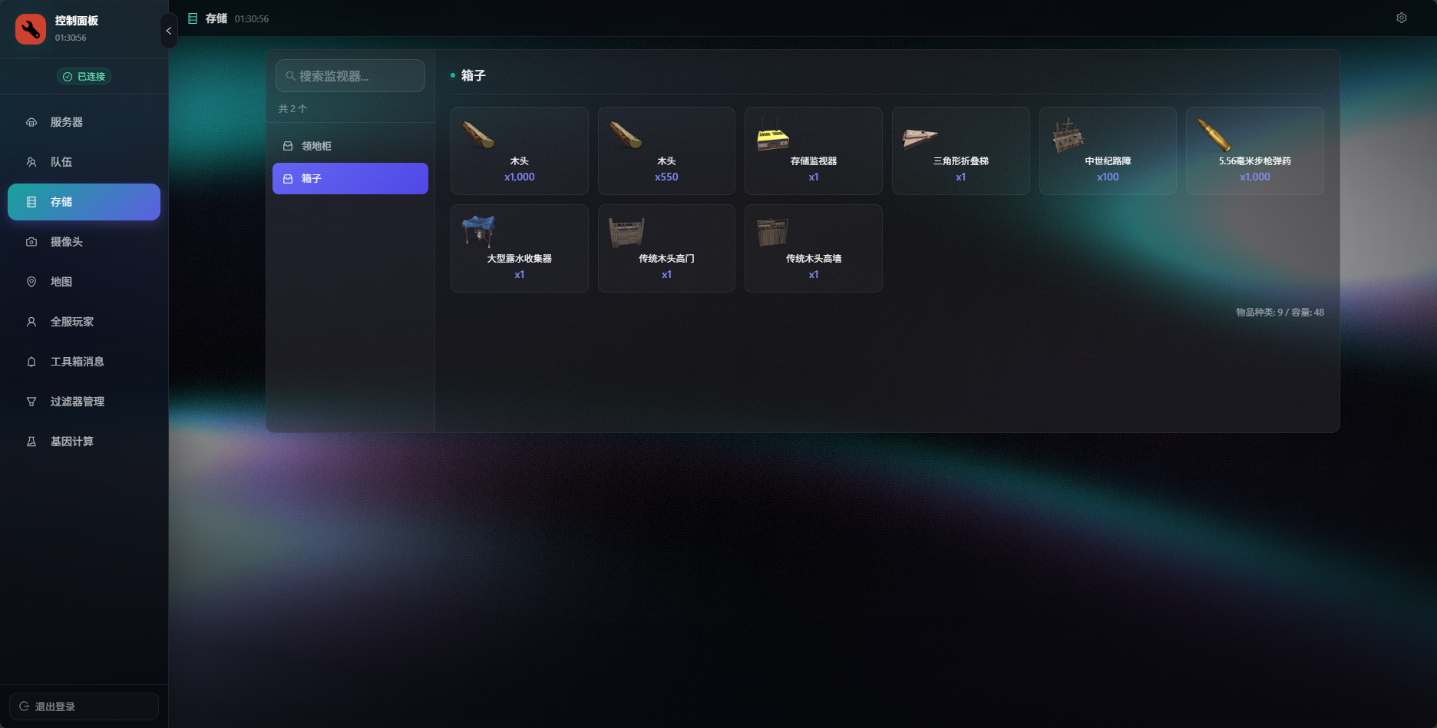Open 工具箱消息 page
The width and height of the screenshot is (1437, 728).
point(84,362)
